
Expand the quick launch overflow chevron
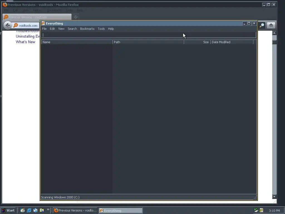coord(48,210)
